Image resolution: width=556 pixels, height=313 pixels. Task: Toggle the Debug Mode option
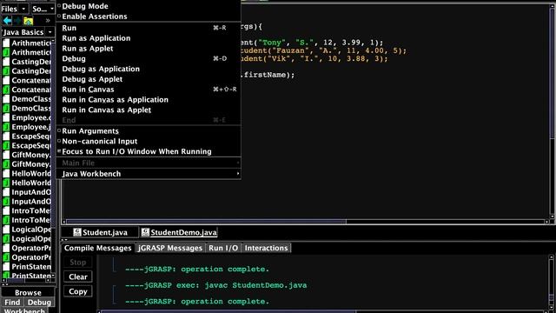coord(149,6)
